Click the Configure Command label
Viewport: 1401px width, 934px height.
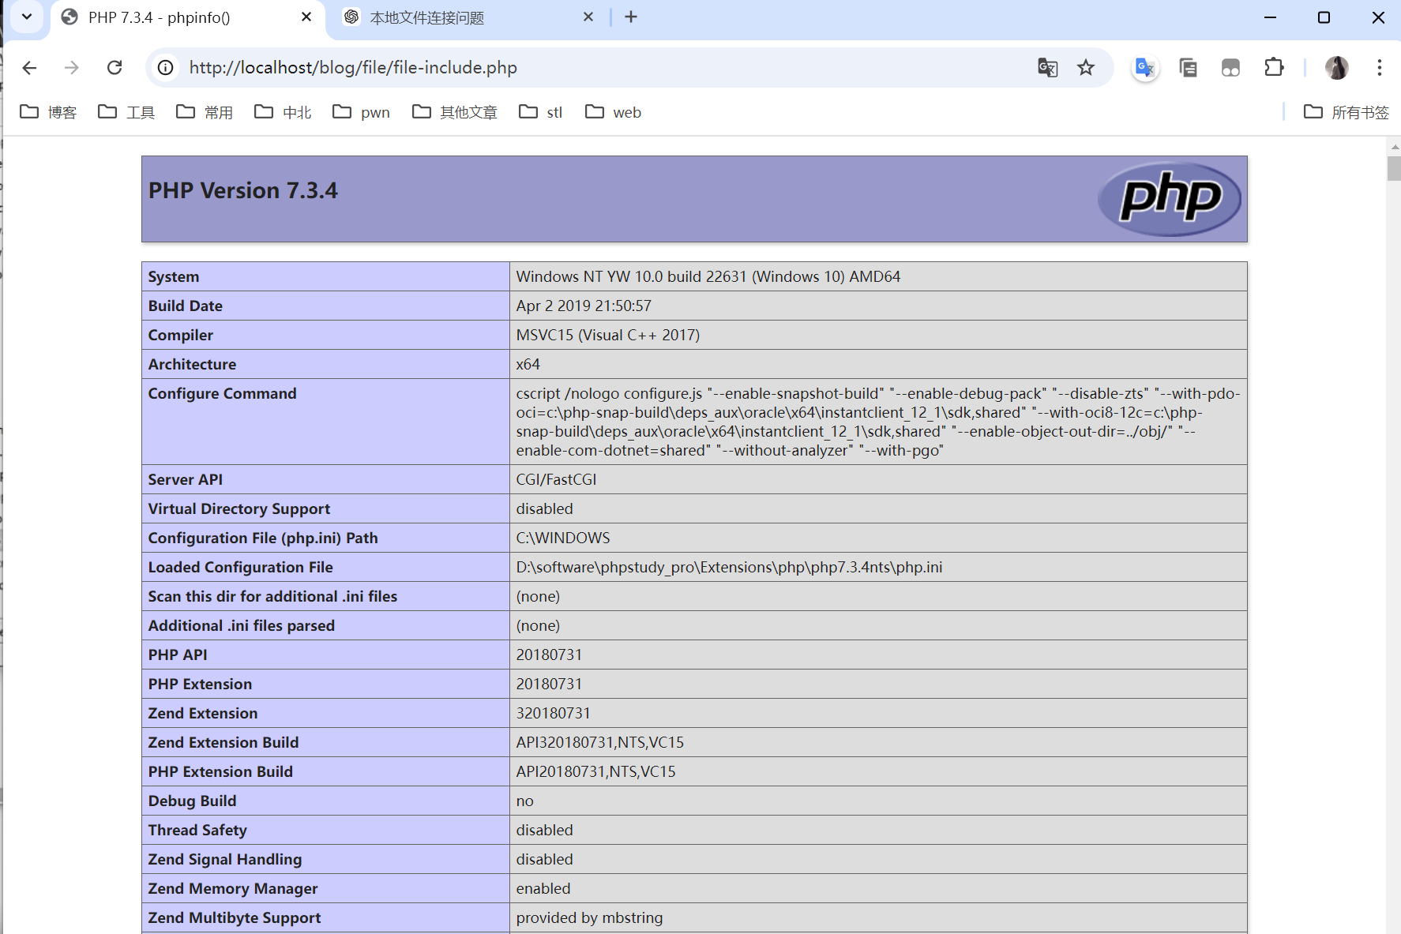point(223,393)
